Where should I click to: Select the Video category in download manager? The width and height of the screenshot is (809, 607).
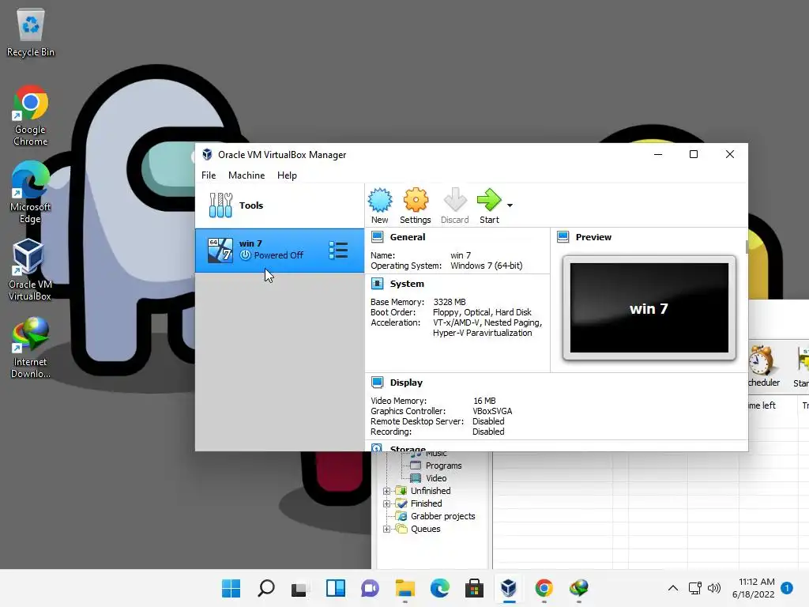point(436,478)
